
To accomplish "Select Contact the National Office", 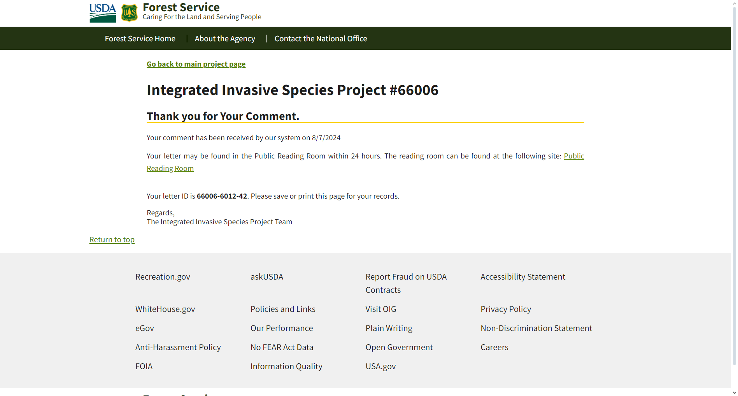I will pyautogui.click(x=321, y=39).
